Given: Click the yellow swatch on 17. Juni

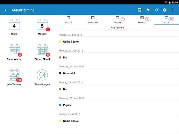Looking at the screenshot, I should [x=60, y=42].
